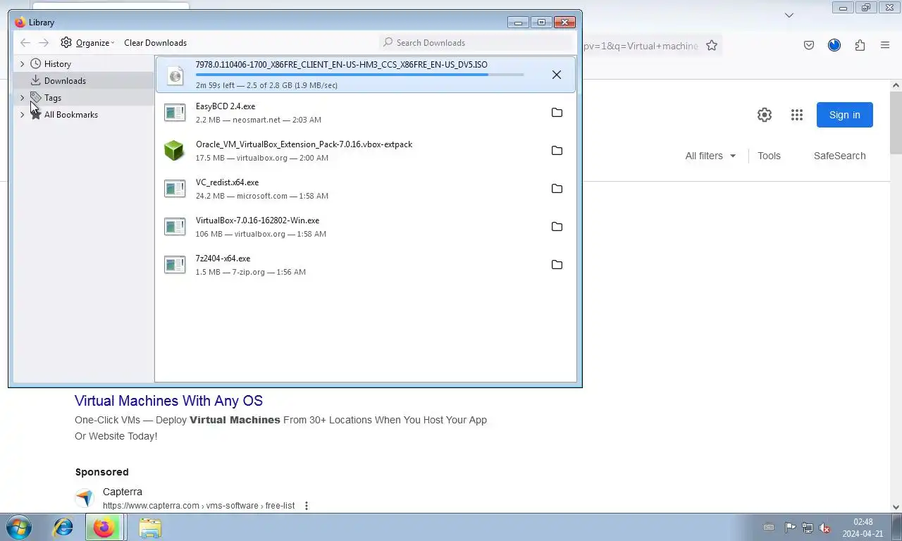Click the VC_redist.x64.exe file icon
Viewport: 902px width, 541px height.
175,189
